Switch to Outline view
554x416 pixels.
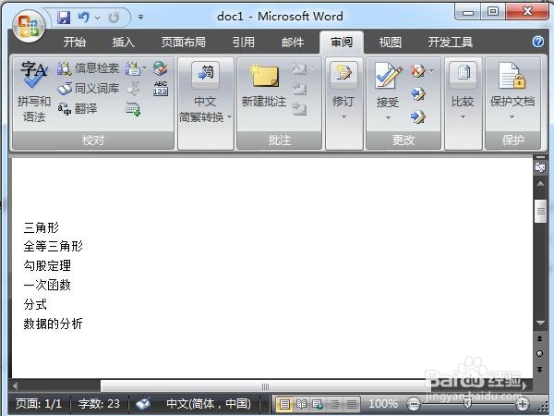pos(334,404)
